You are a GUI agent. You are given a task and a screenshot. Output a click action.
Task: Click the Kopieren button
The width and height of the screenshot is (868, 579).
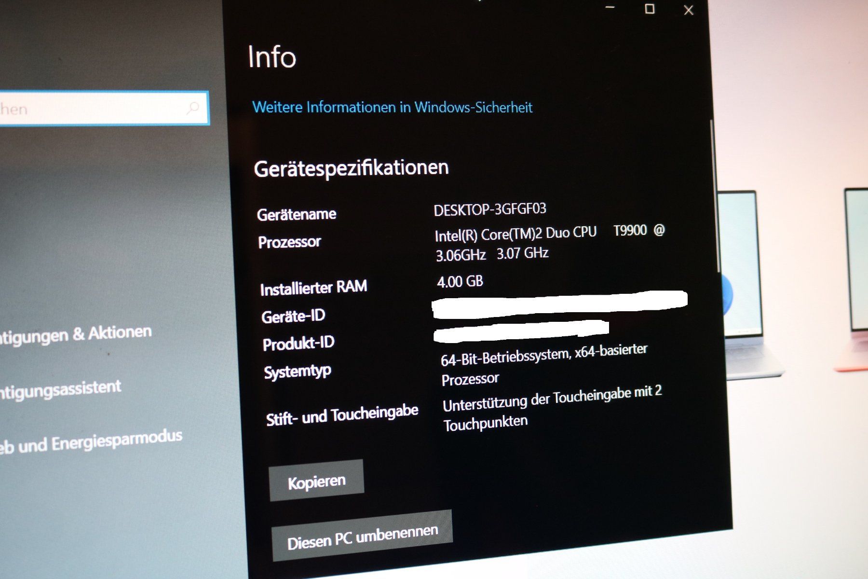point(316,481)
